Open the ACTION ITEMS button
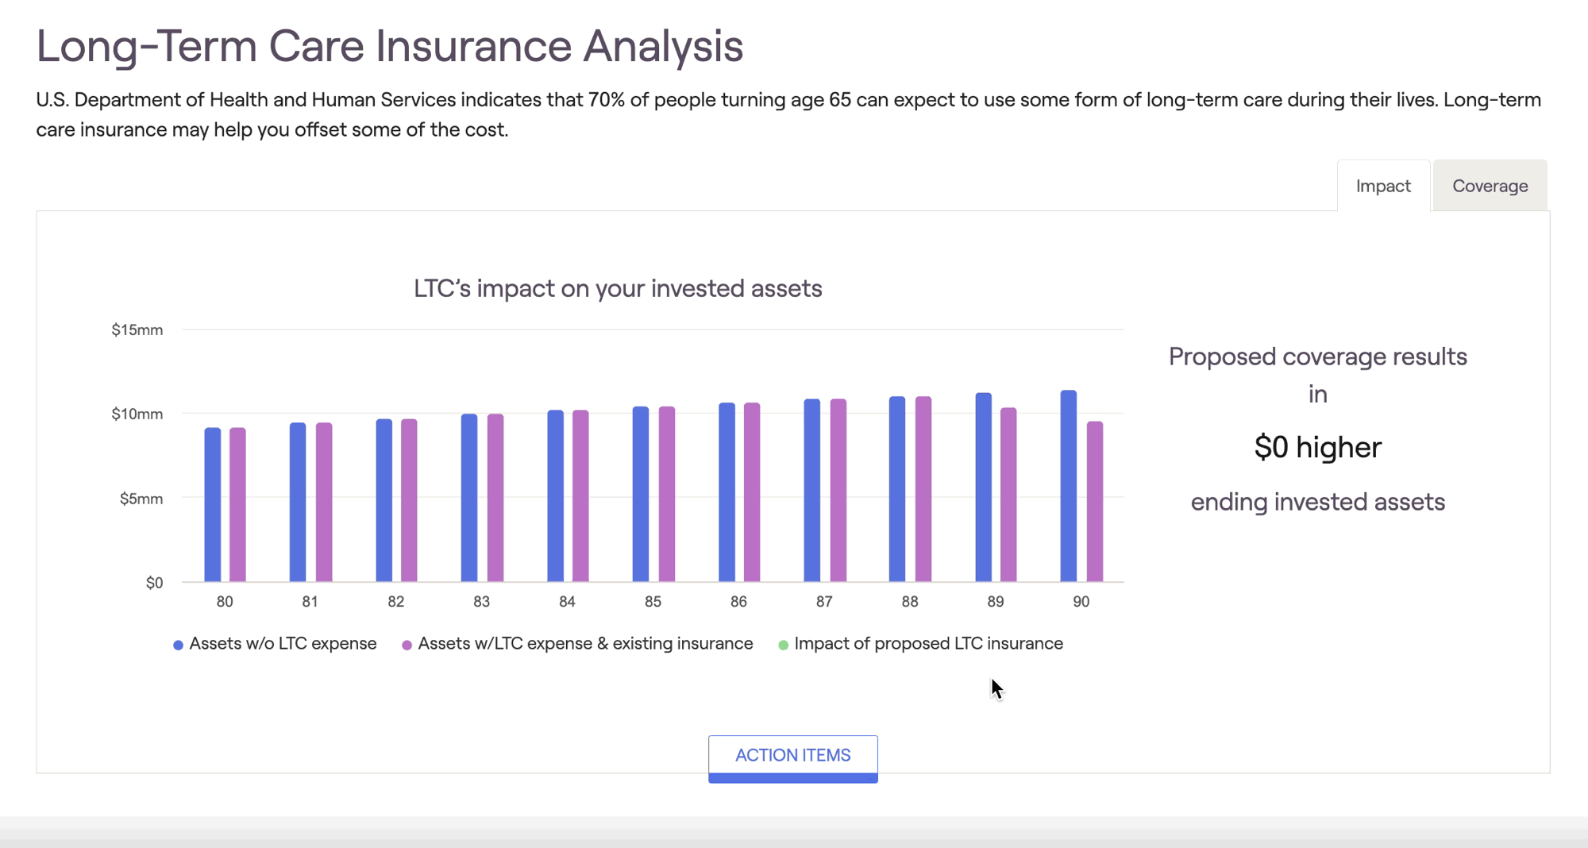The width and height of the screenshot is (1588, 848). (x=792, y=758)
